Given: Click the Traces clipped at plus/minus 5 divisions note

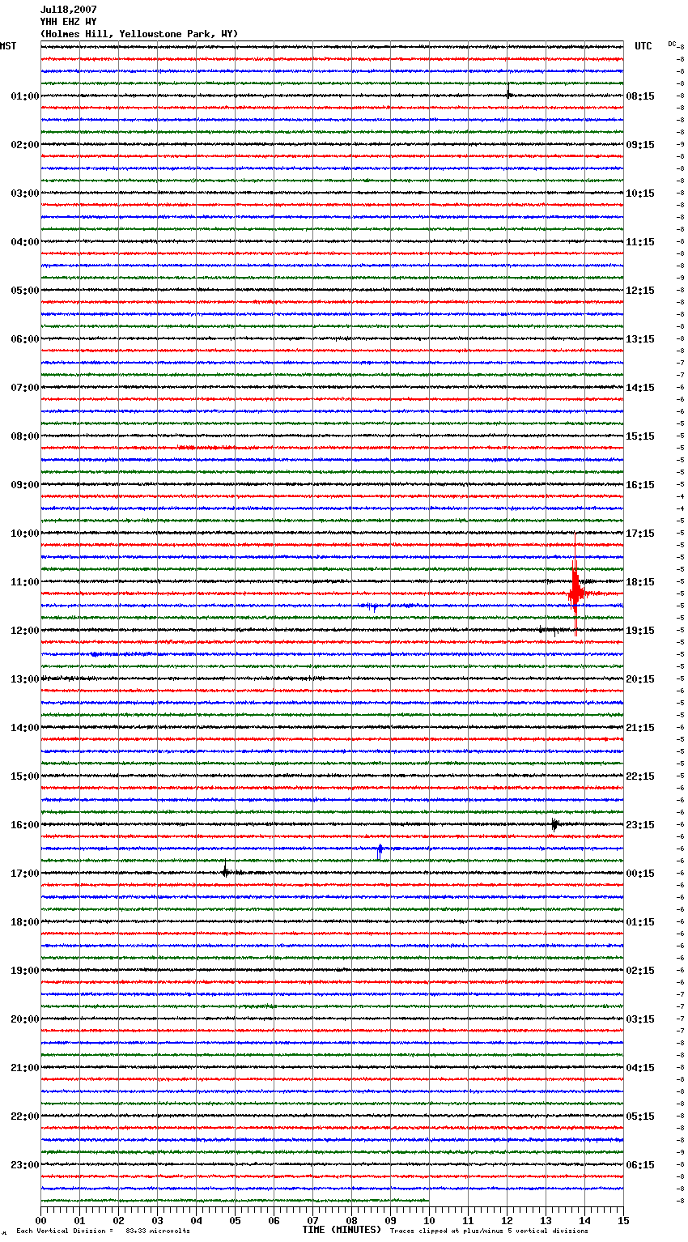Looking at the screenshot, I should pyautogui.click(x=489, y=1231).
